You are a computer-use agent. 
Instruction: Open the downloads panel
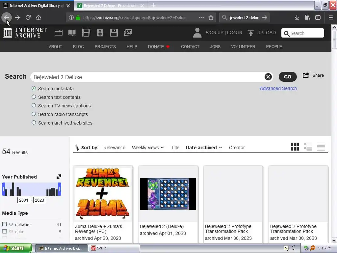[297, 17]
